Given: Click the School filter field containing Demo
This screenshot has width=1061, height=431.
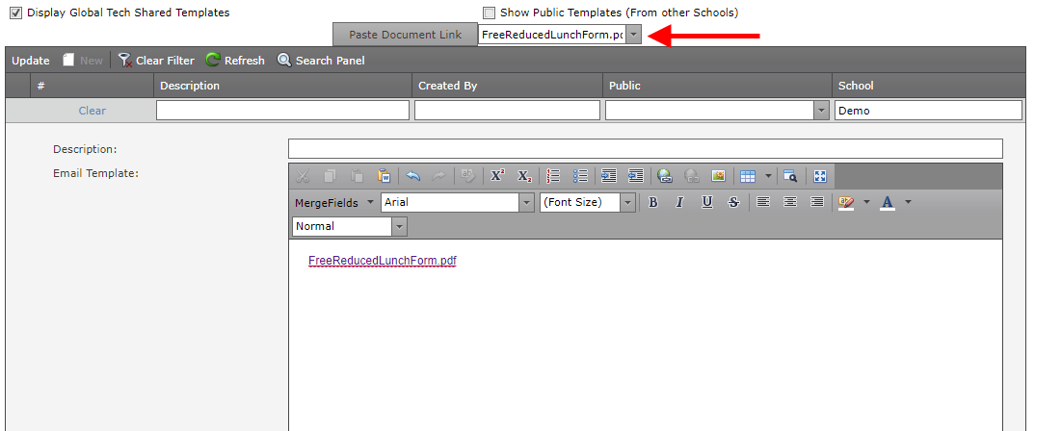Looking at the screenshot, I should click(928, 111).
